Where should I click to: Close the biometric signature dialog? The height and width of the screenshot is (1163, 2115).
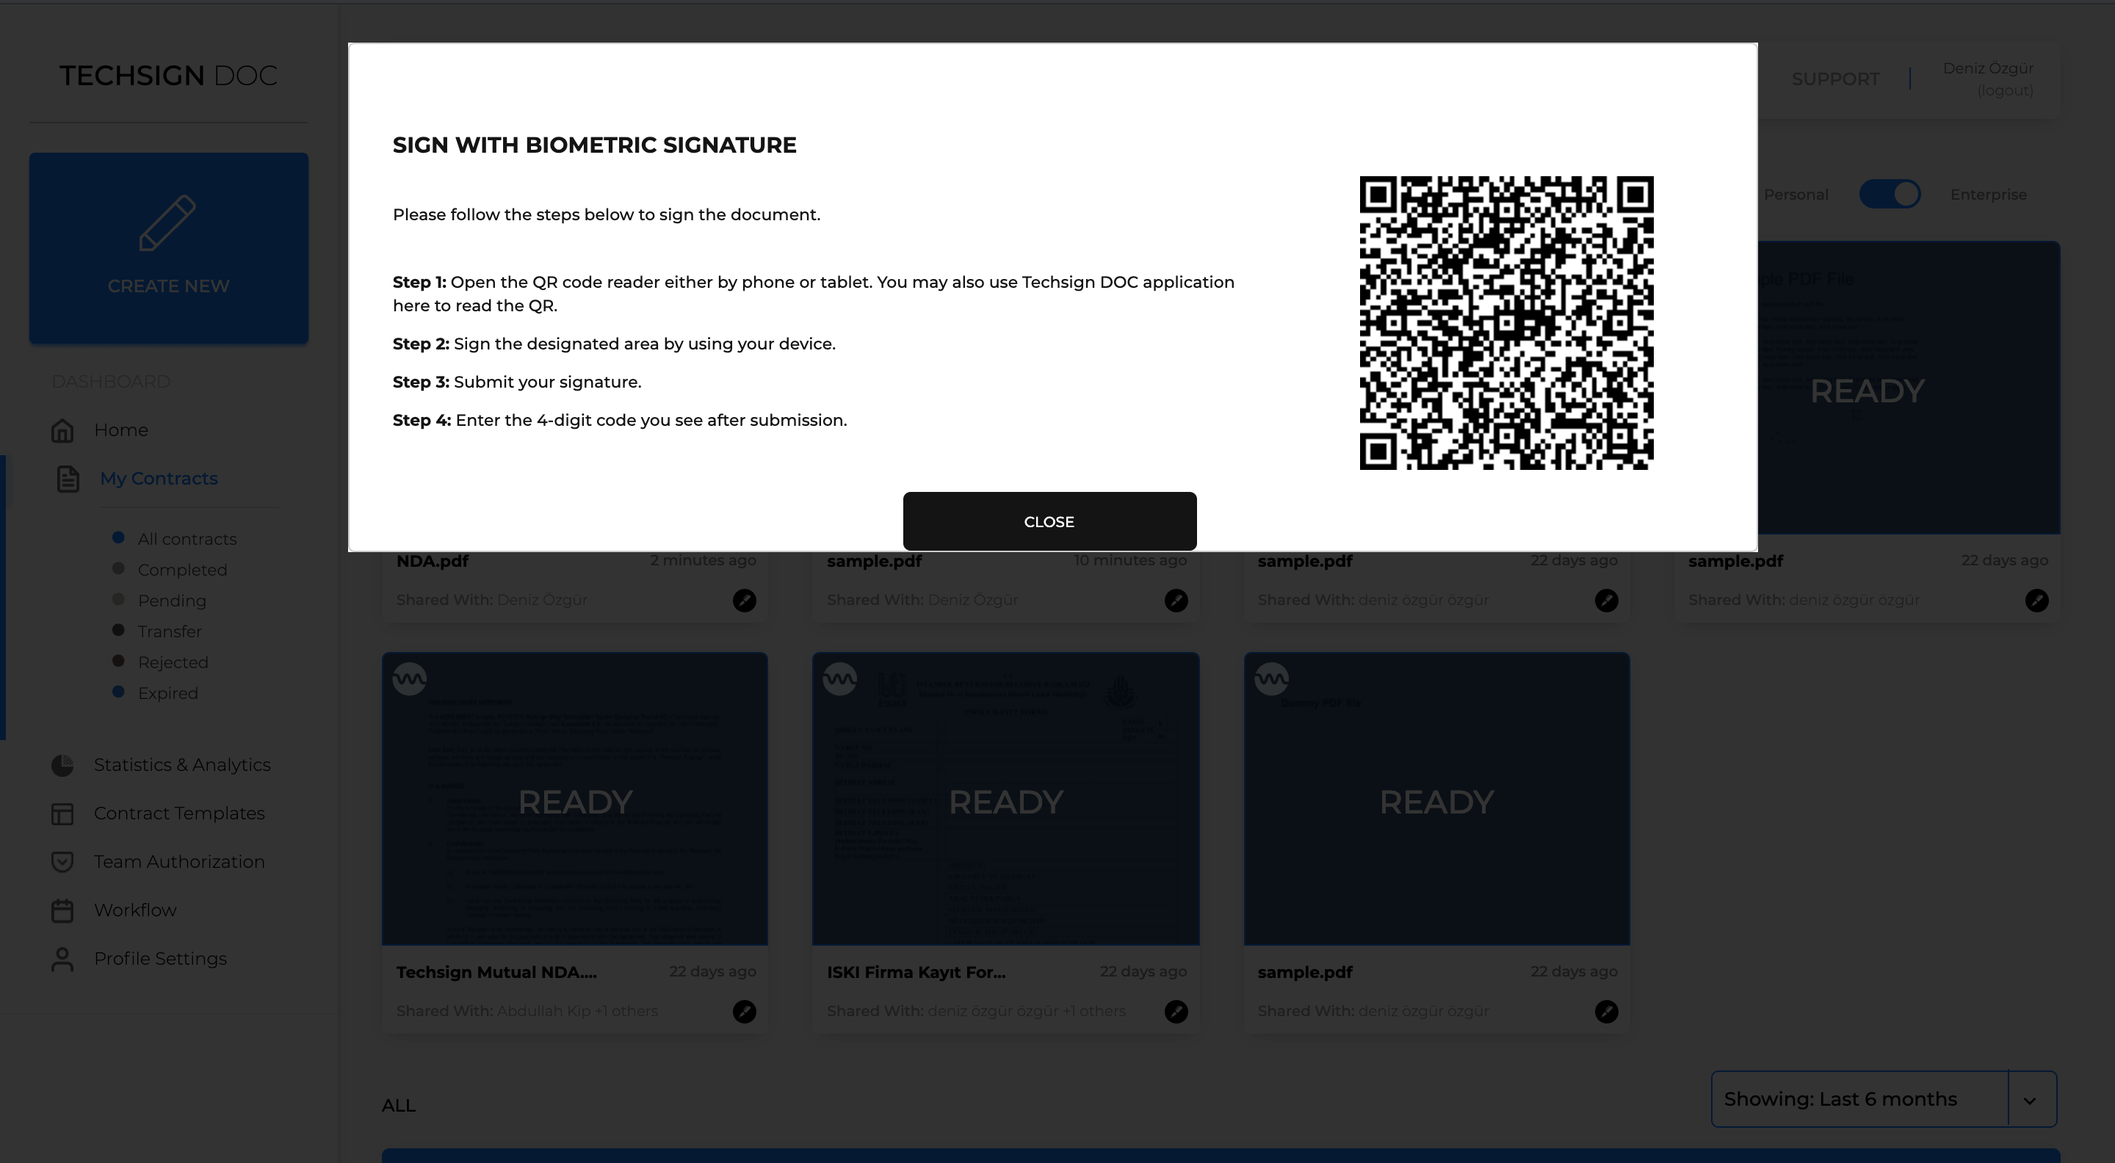[x=1049, y=521]
